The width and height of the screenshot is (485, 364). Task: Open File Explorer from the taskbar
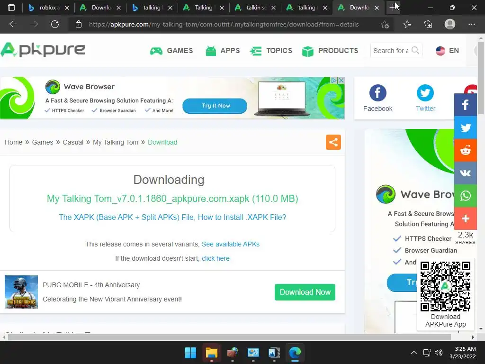coord(212,353)
